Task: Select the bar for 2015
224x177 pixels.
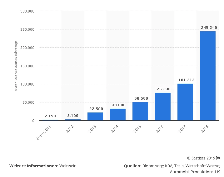Action: coord(140,111)
